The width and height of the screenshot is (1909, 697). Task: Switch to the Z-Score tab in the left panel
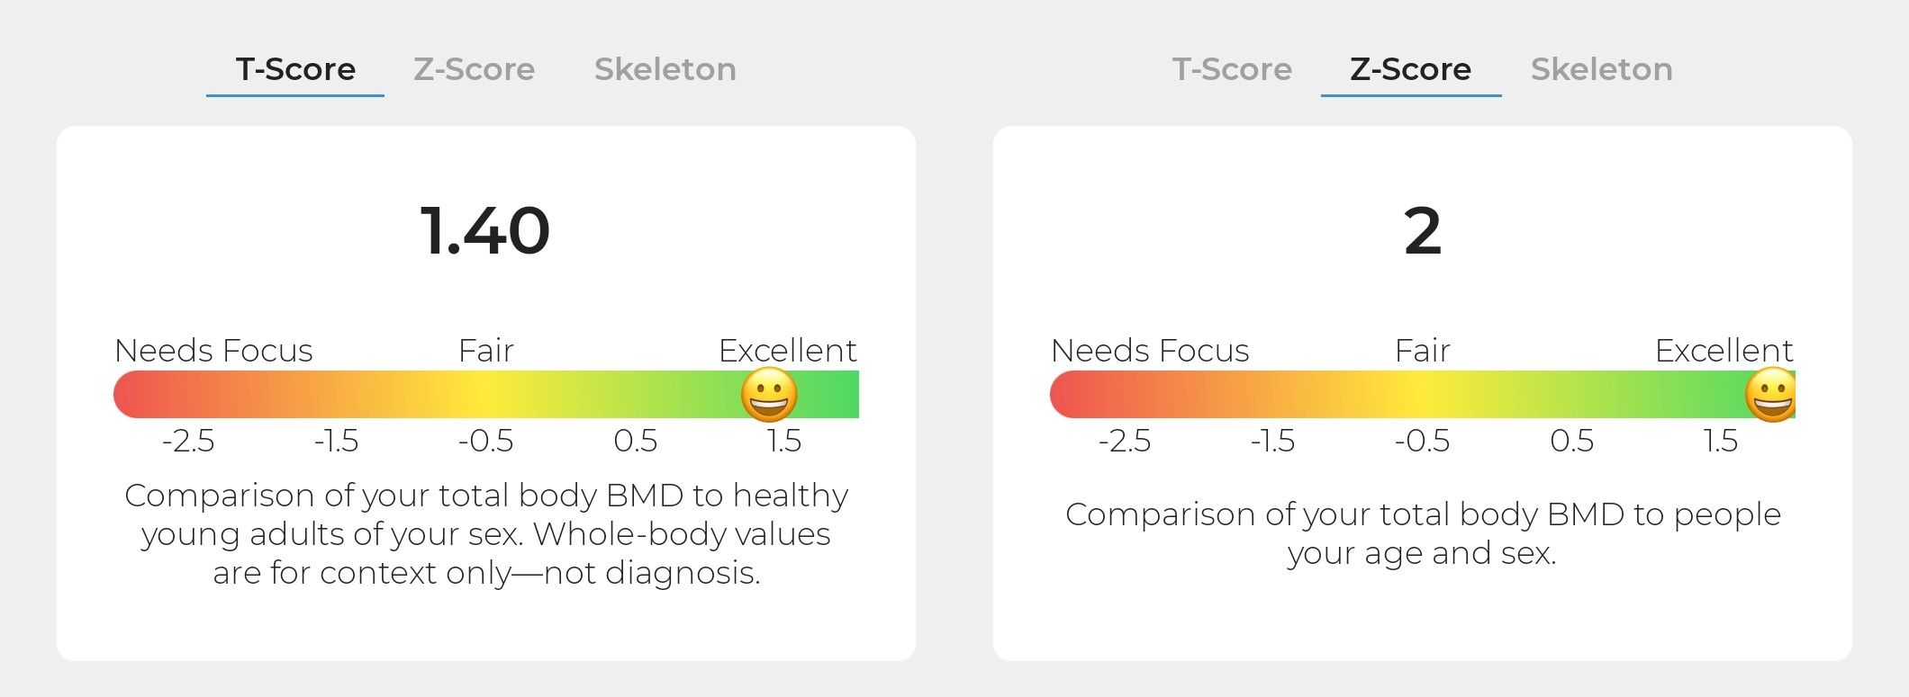(475, 69)
